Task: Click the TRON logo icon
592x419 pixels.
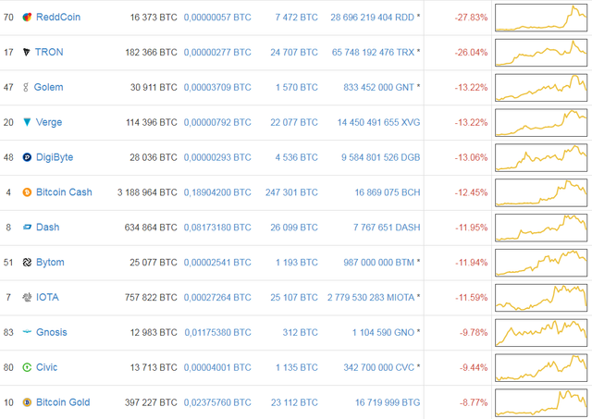Action: coord(27,52)
